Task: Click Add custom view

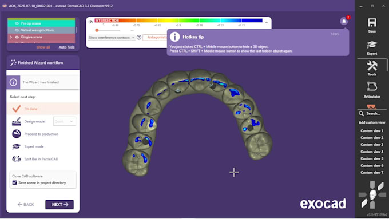Action: (372, 122)
